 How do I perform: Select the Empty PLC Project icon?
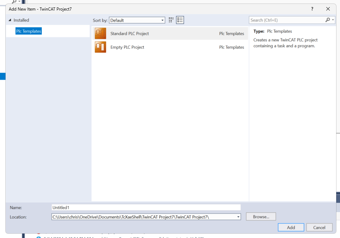(100, 47)
